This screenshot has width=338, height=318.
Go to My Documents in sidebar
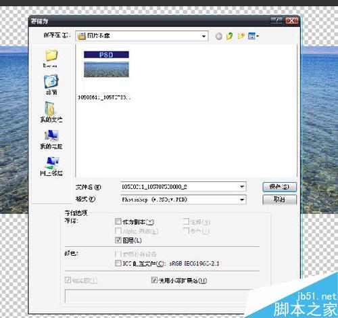pos(51,112)
